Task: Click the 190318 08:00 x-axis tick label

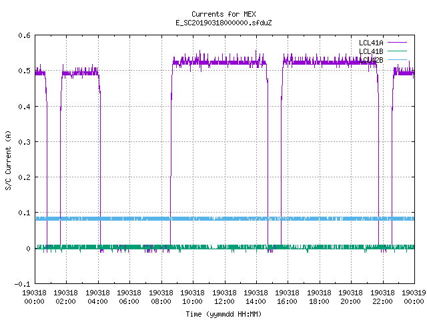Action: (161, 297)
